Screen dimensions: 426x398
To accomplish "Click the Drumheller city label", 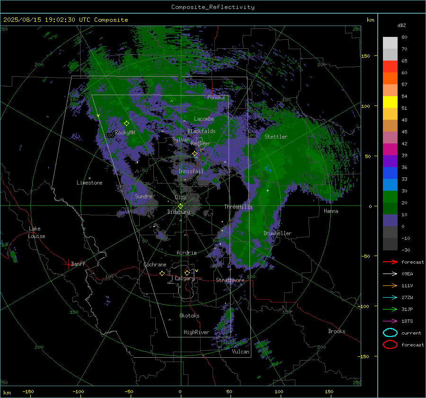I will (x=277, y=233).
